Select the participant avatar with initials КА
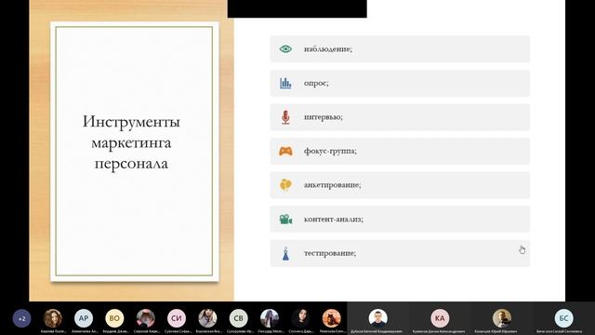 pyautogui.click(x=440, y=318)
